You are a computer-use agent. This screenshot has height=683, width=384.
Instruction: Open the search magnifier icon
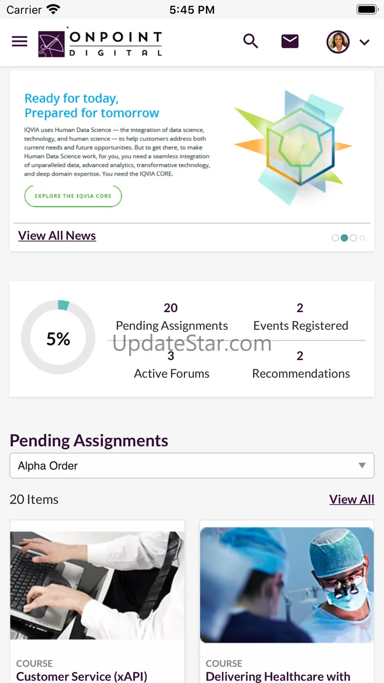(251, 41)
